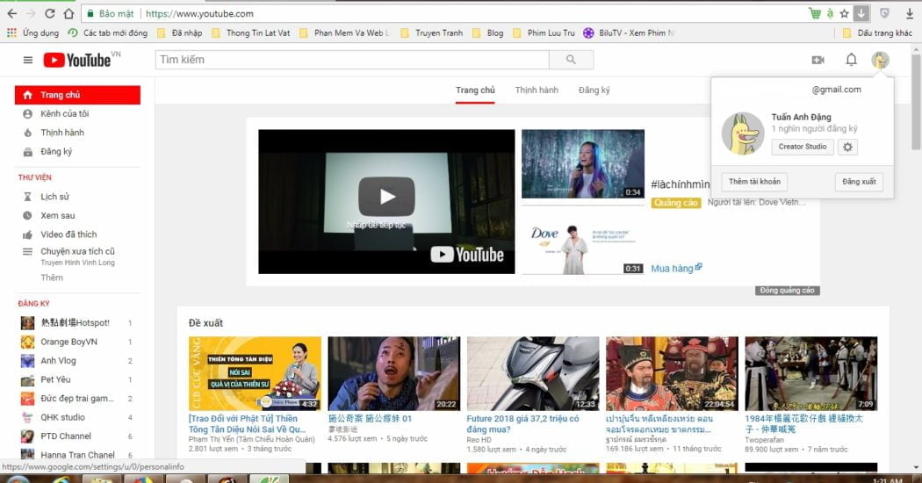
Task: Open the notifications bell
Action: tap(851, 60)
